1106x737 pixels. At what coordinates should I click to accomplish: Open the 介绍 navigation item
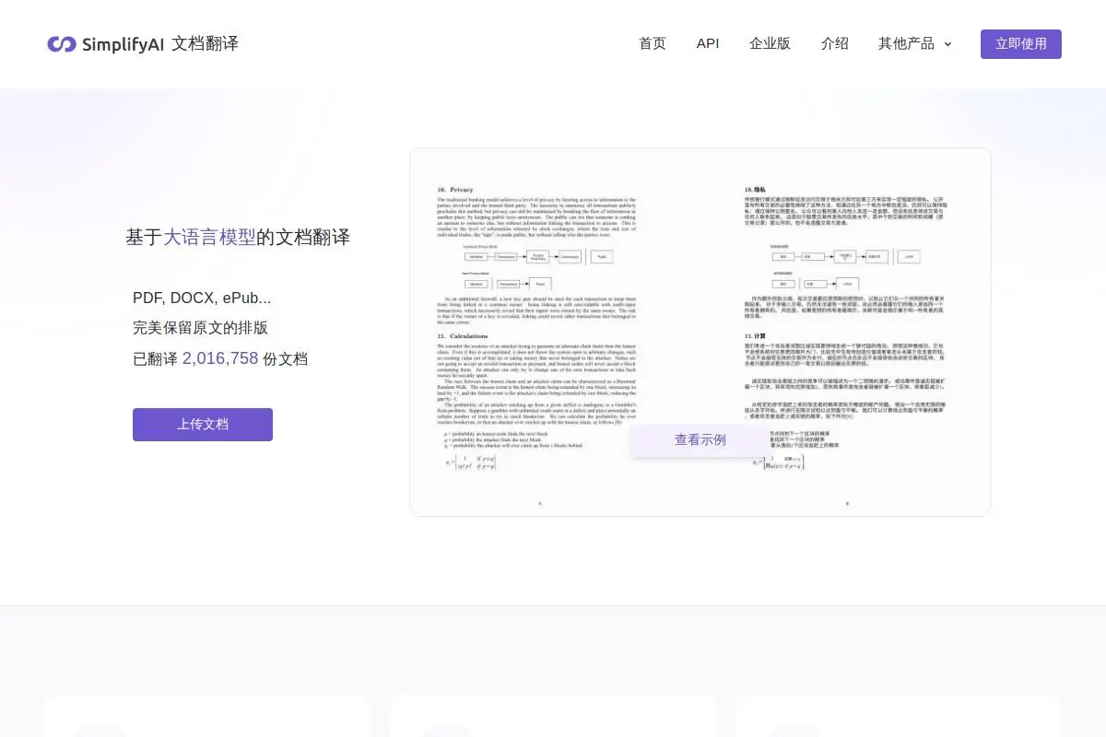pos(835,43)
